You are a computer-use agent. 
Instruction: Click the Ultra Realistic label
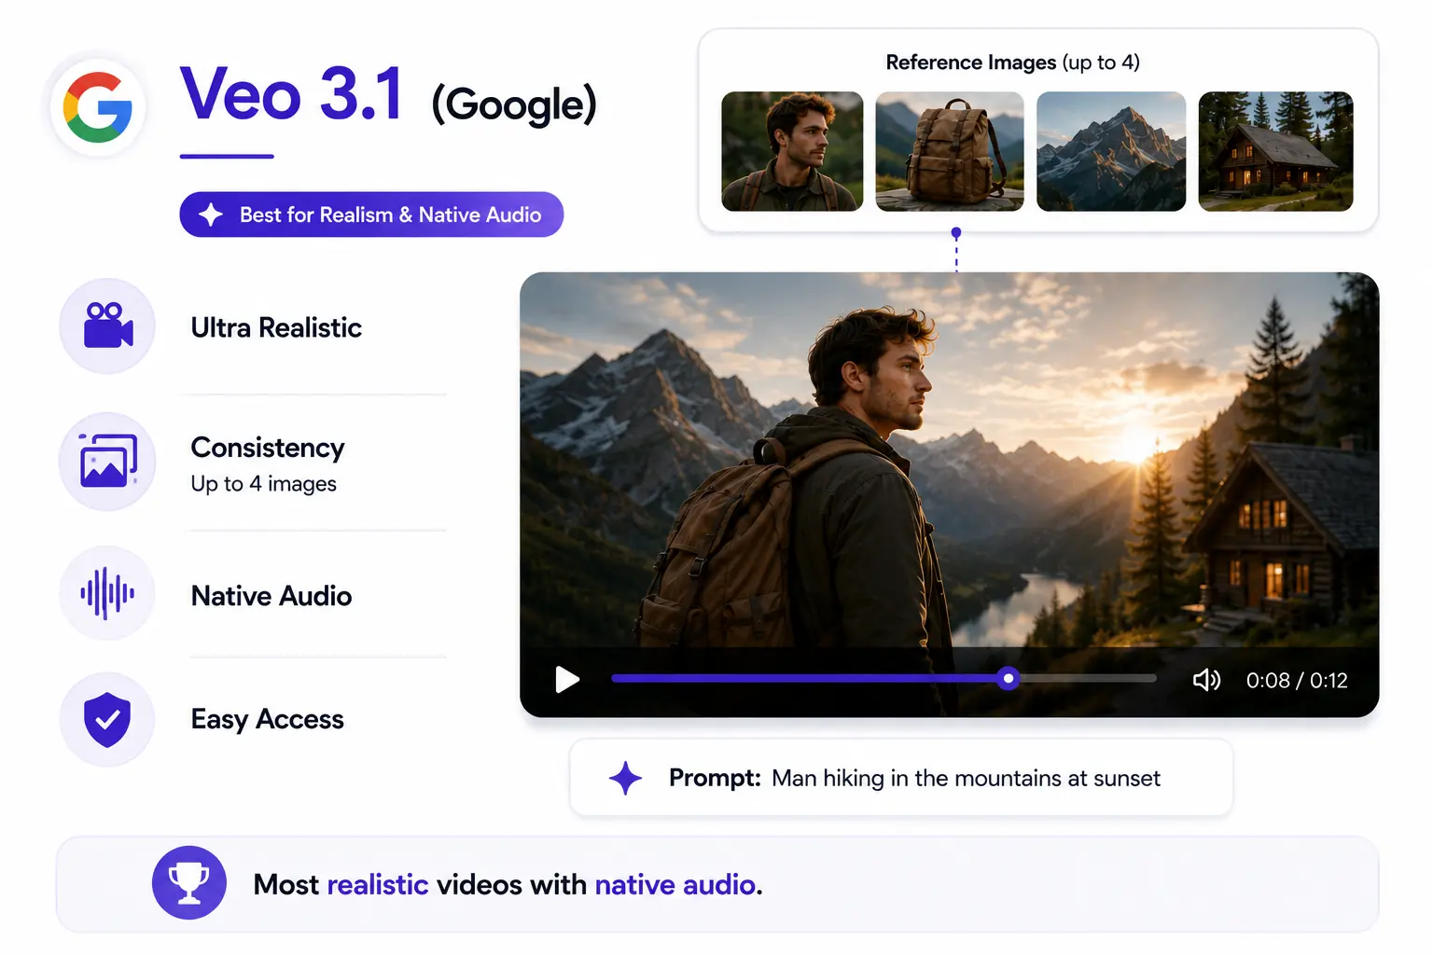(276, 327)
